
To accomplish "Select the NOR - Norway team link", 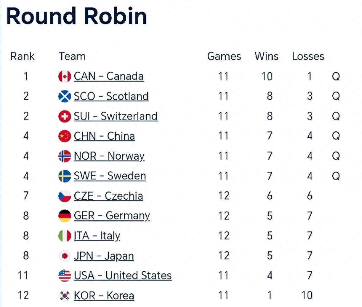I will [109, 156].
